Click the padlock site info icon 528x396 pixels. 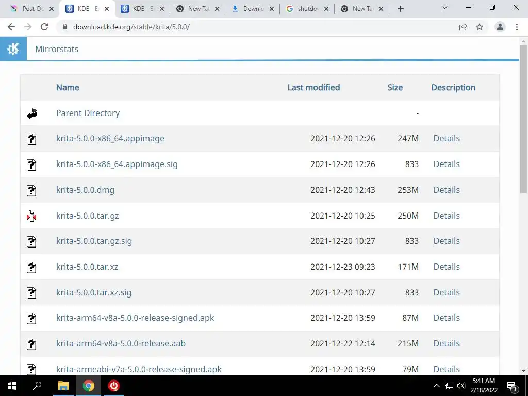pyautogui.click(x=65, y=27)
